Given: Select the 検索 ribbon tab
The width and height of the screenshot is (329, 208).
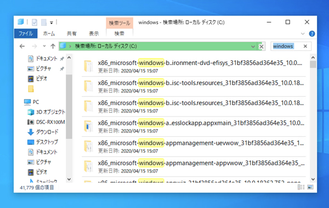Looking at the screenshot, I should [119, 33].
